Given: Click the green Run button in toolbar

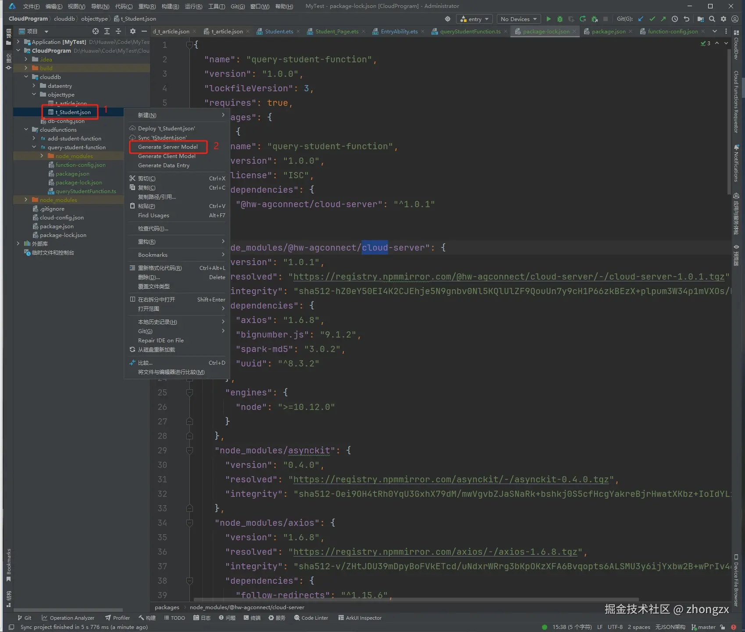Looking at the screenshot, I should tap(548, 19).
